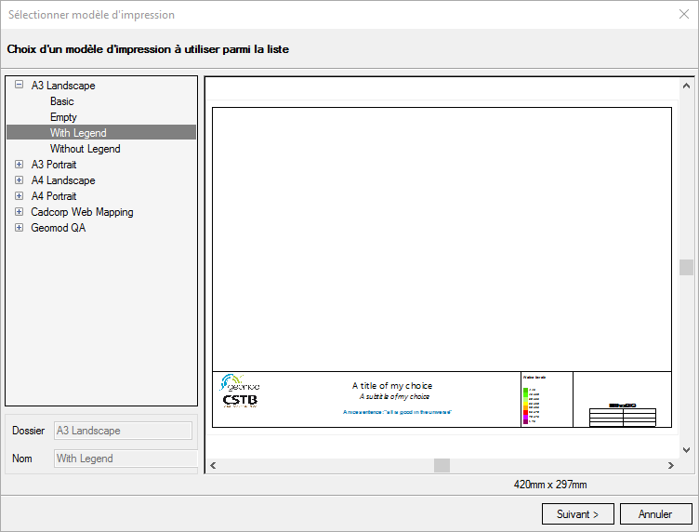Select the A3 Portrait tree label
Screen dimensions: 699x532
point(54,165)
